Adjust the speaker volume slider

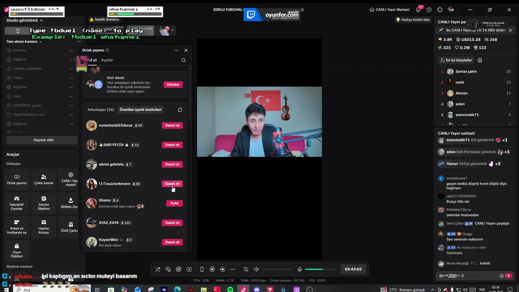(277, 269)
